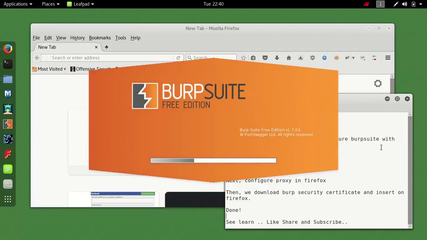Viewport: 427px width, 240px height.
Task: Open the volume tray icon
Action: 405,4
